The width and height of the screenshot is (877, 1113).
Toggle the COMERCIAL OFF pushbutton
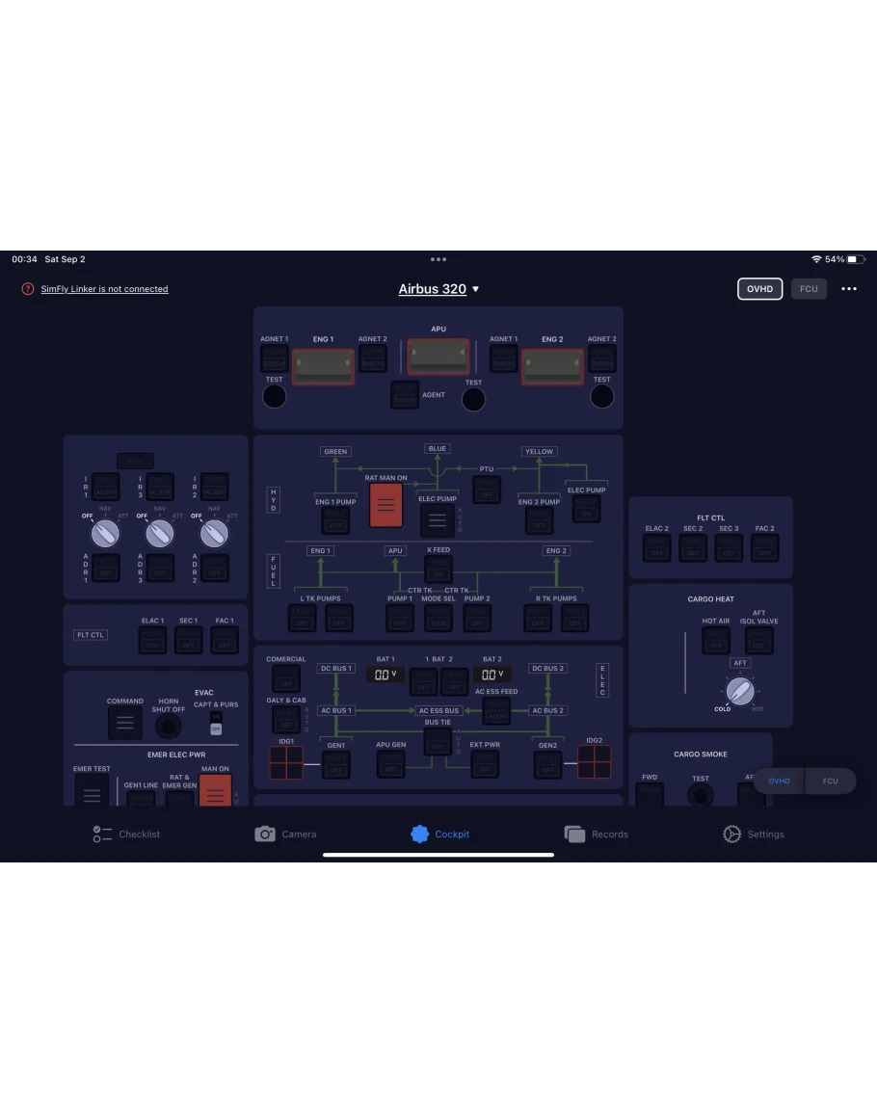click(x=285, y=678)
